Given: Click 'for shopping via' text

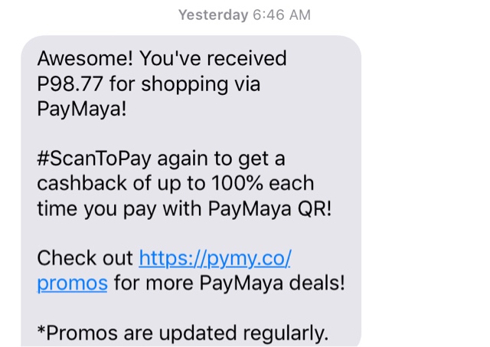Looking at the screenshot, I should tap(185, 85).
